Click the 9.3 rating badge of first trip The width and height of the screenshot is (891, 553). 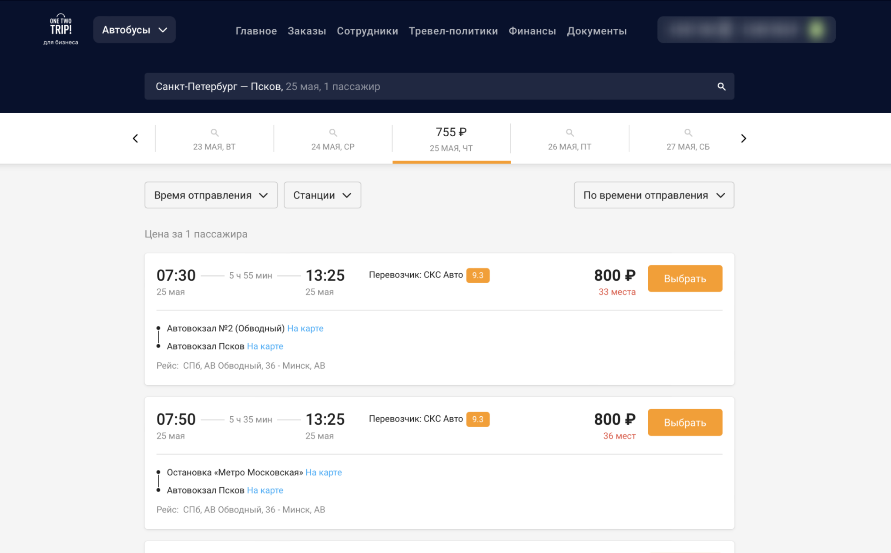478,275
